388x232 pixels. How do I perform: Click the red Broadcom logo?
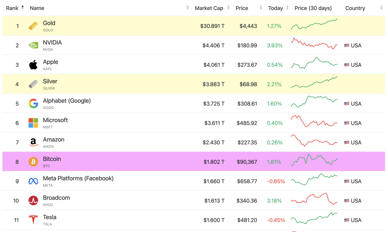[x=33, y=201]
